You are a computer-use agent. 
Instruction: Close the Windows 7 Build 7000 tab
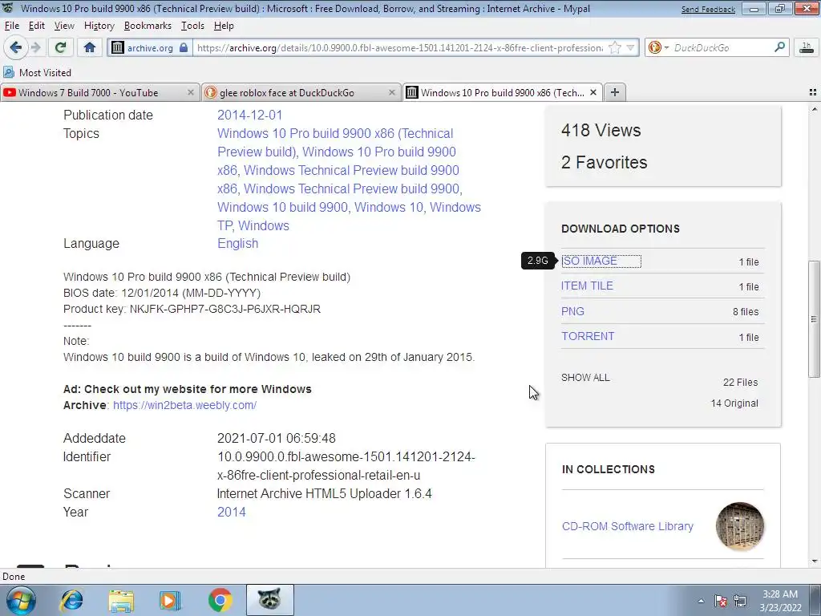(191, 92)
